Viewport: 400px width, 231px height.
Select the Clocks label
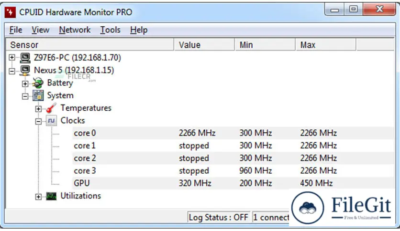pos(73,121)
